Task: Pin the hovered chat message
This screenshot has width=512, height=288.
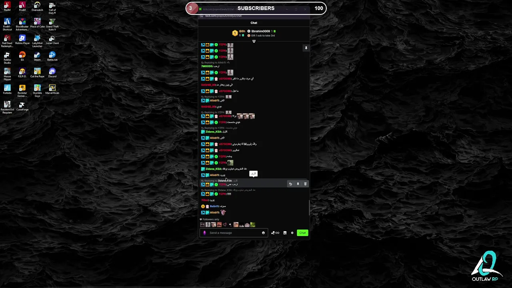Action: (x=298, y=184)
